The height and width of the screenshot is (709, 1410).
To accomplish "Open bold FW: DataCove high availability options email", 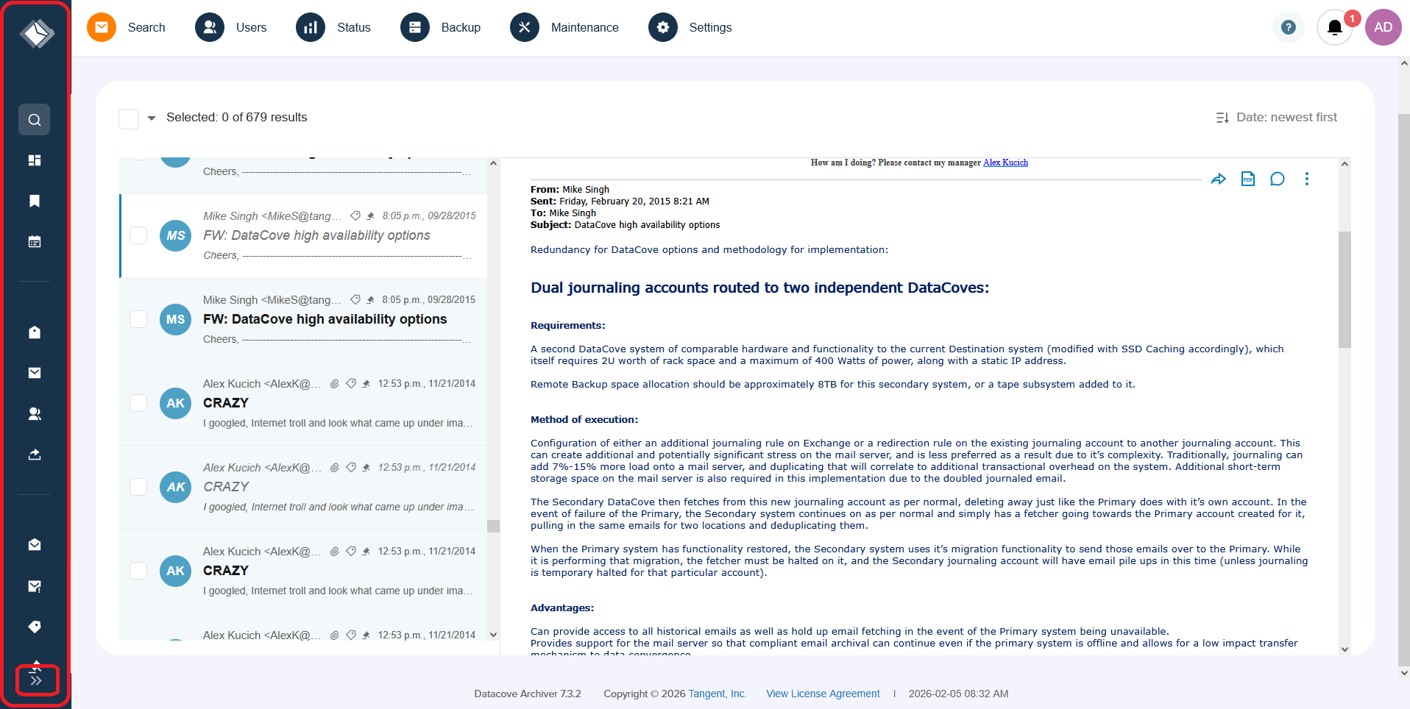I will 325,319.
